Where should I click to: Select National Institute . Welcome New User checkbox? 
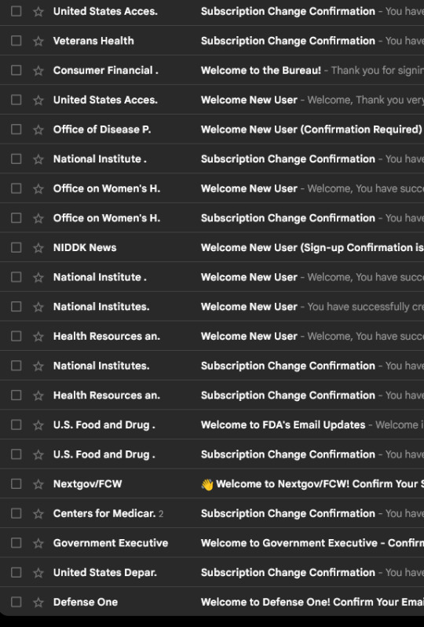[x=16, y=277]
